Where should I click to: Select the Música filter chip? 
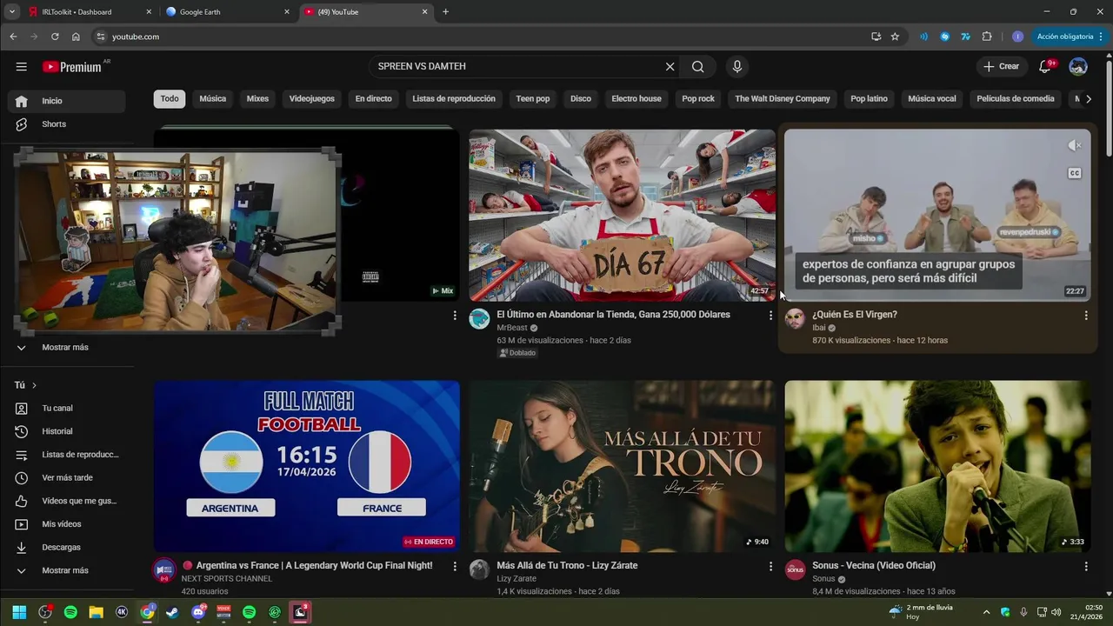point(212,99)
